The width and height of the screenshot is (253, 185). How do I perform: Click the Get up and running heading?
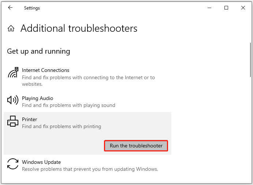point(38,51)
